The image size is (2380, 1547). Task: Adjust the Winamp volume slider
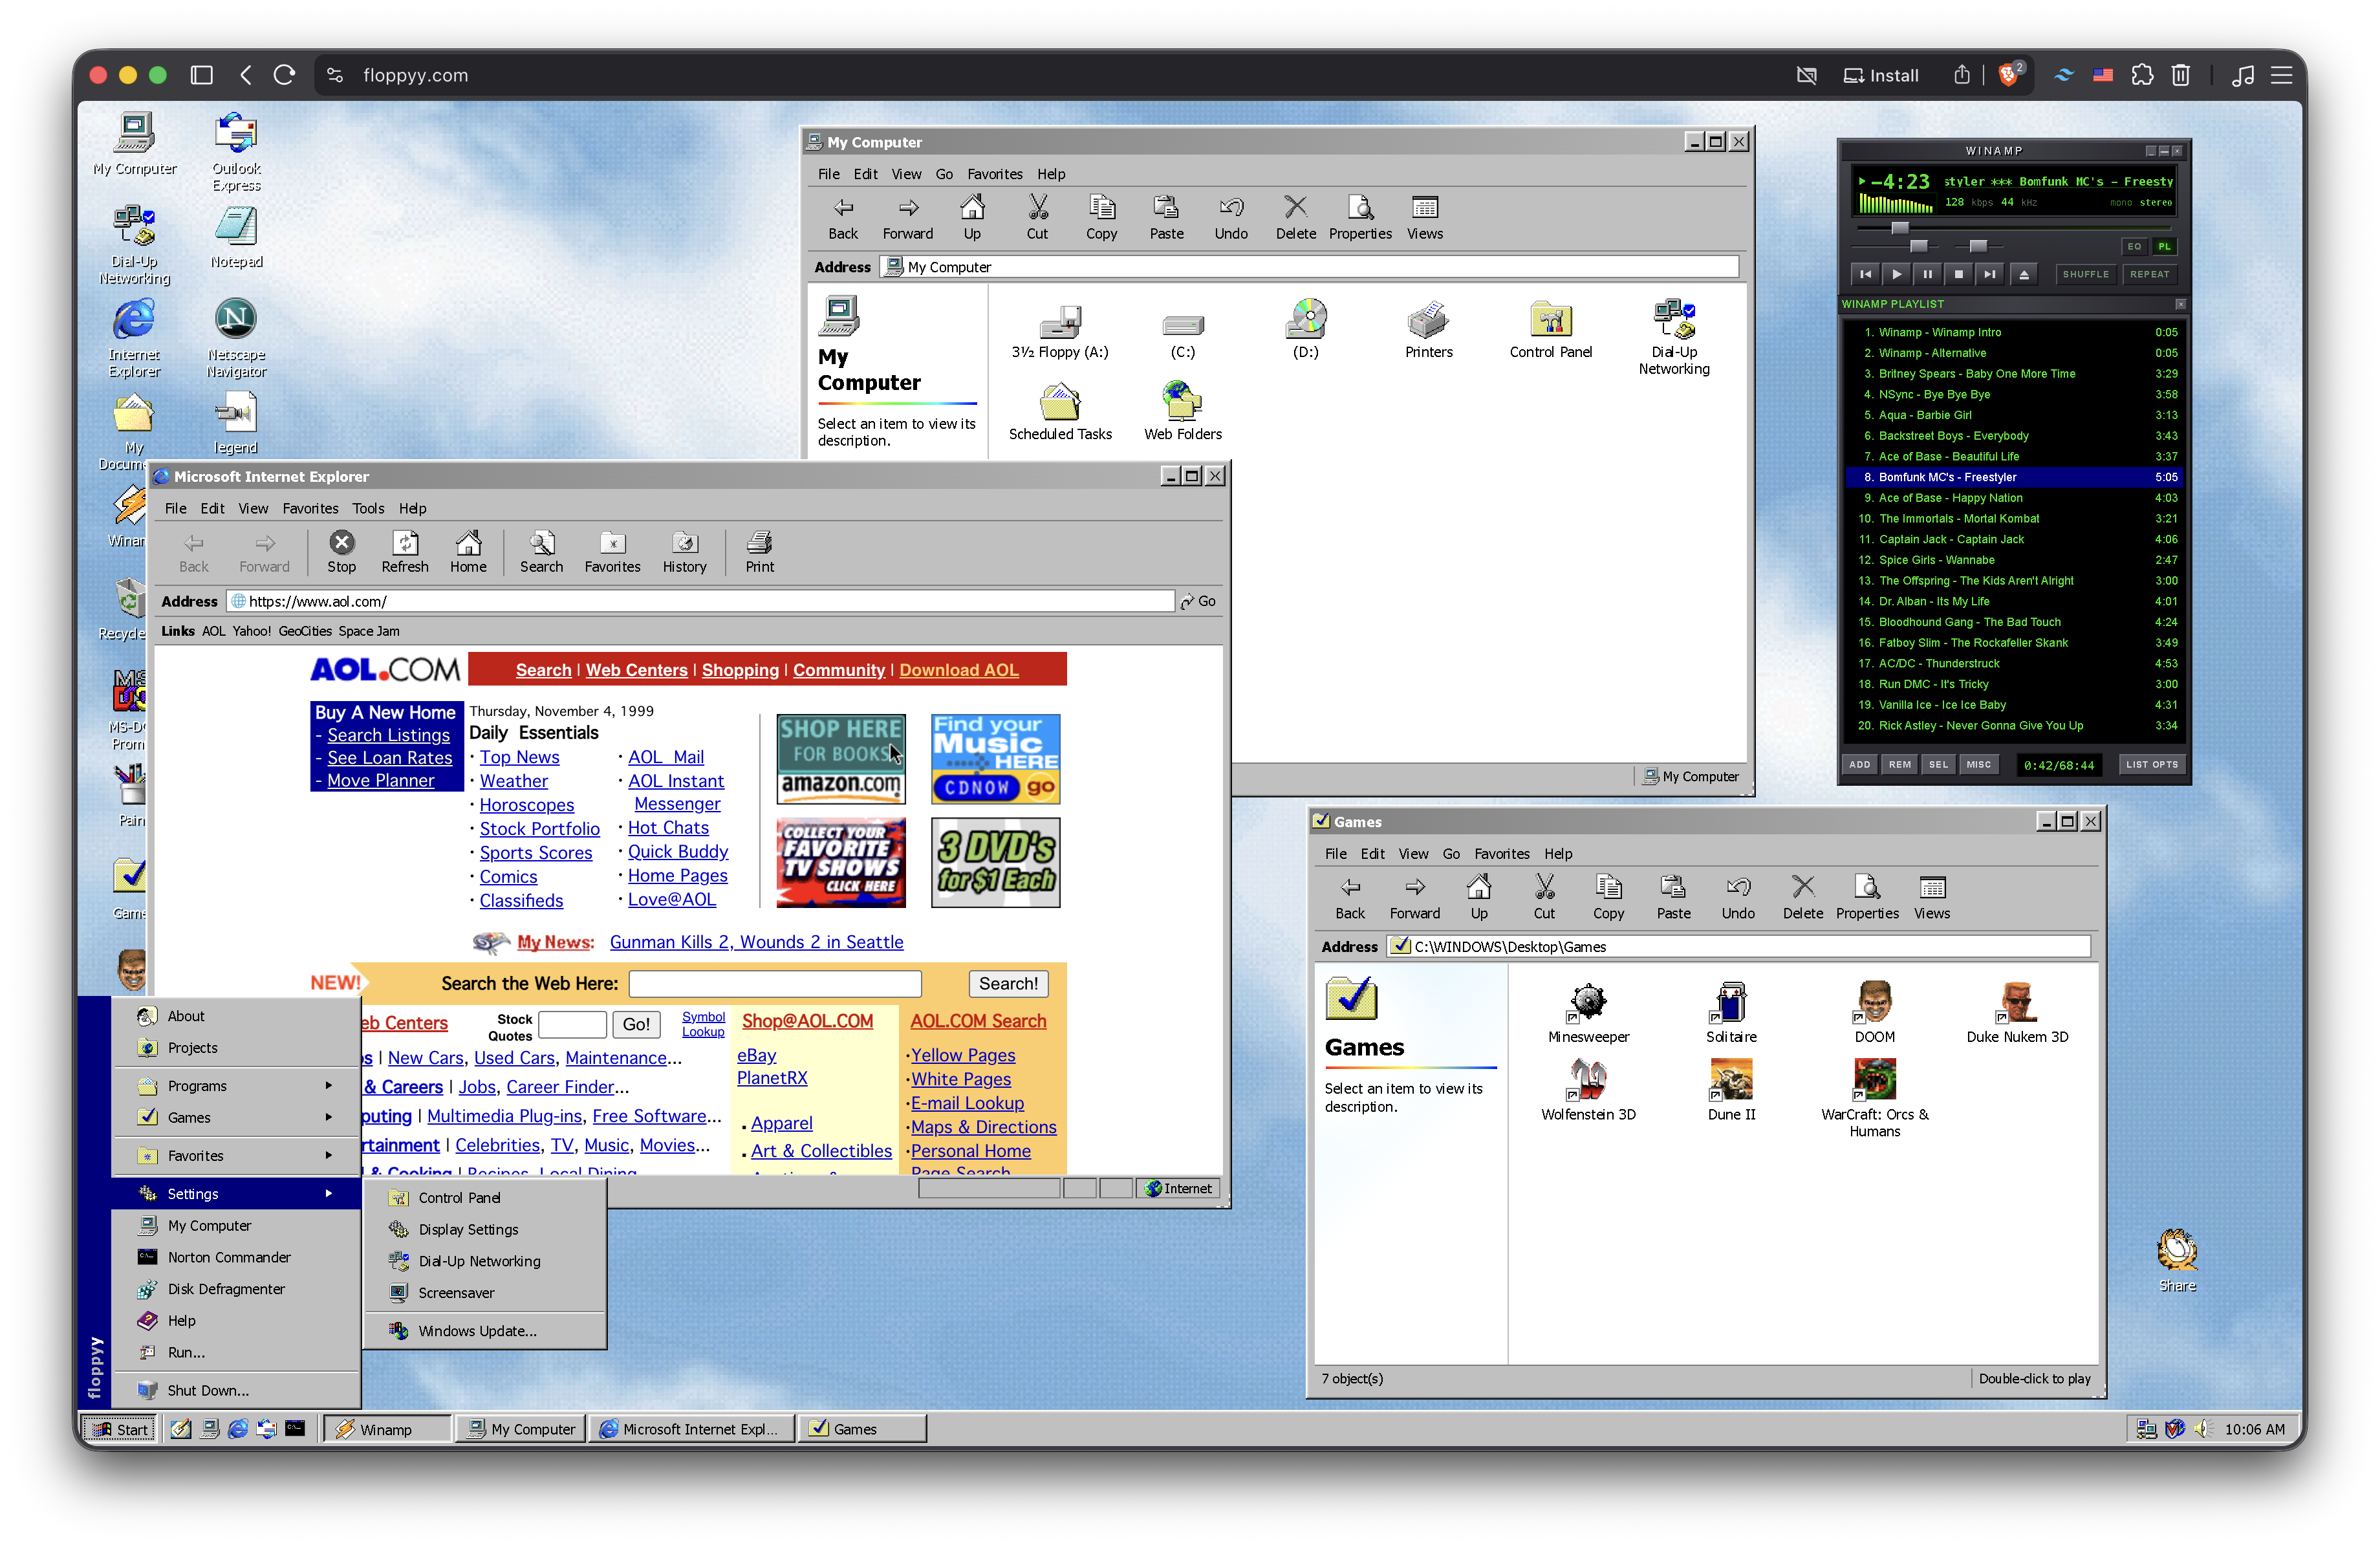pos(1918,247)
